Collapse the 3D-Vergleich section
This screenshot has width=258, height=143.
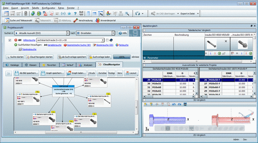(144, 100)
